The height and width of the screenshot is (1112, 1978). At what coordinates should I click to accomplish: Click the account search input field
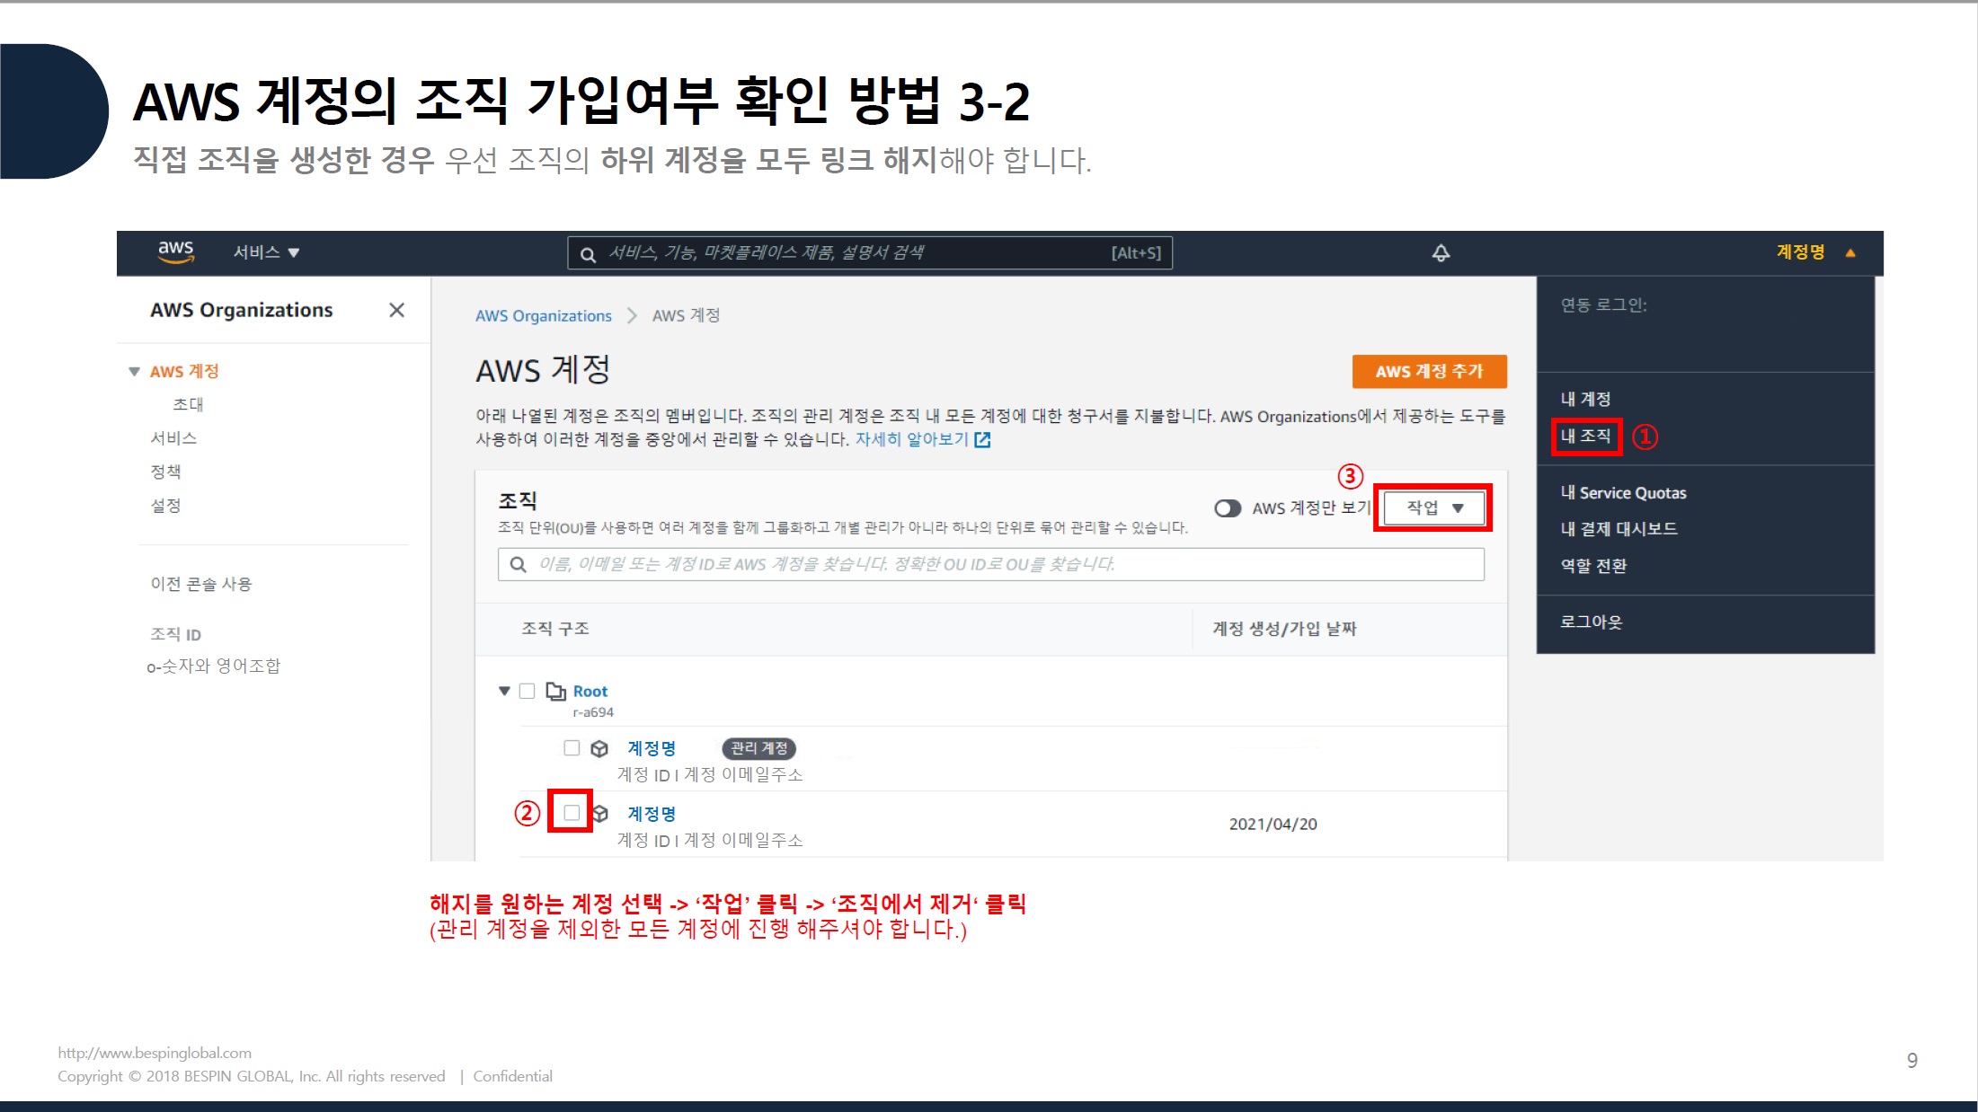991,564
